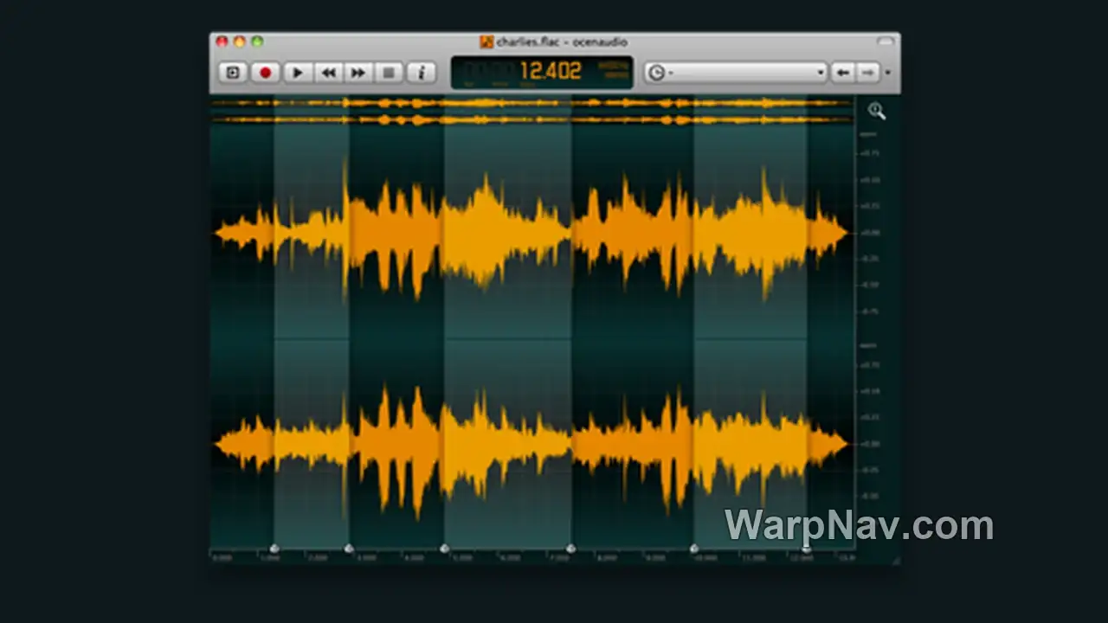Start playback with the play button
Viewport: 1108px width, 623px height.
297,73
